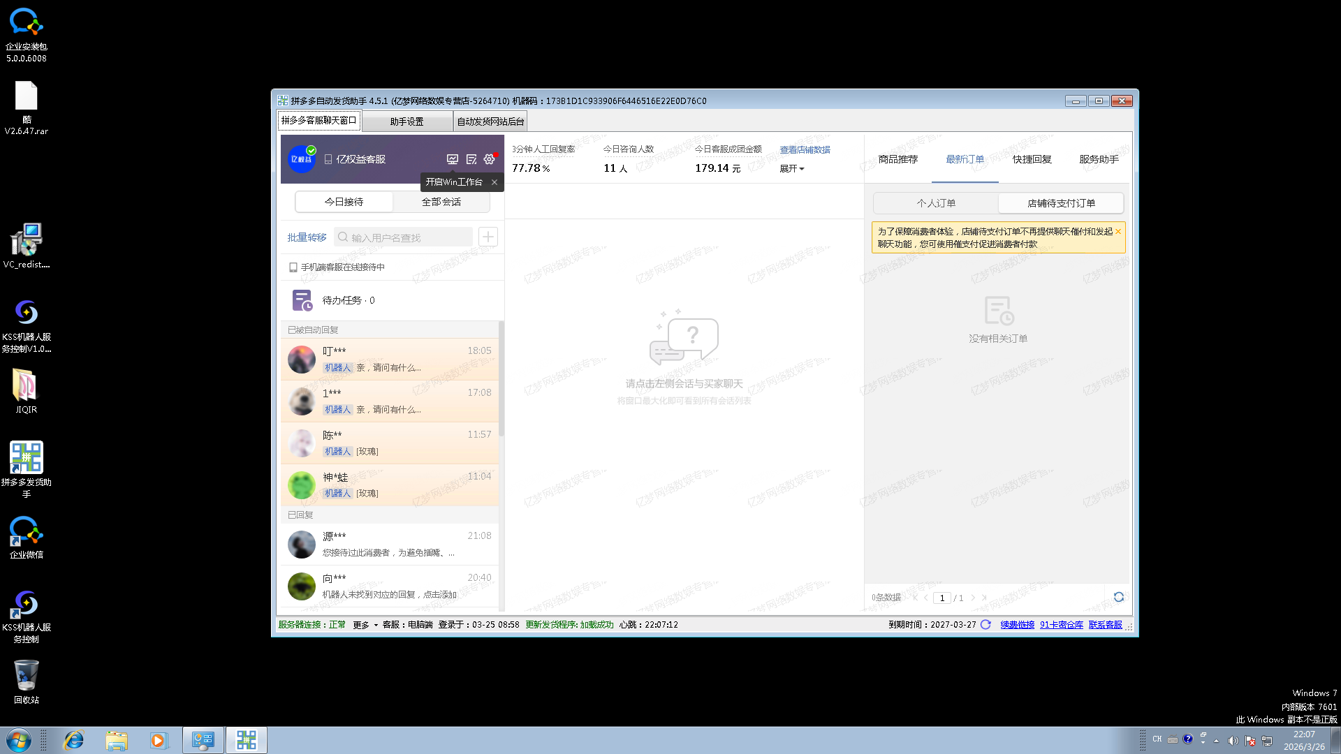Close the 开启Win工作台 tooltip
Viewport: 1341px width, 754px height.
pyautogui.click(x=494, y=182)
